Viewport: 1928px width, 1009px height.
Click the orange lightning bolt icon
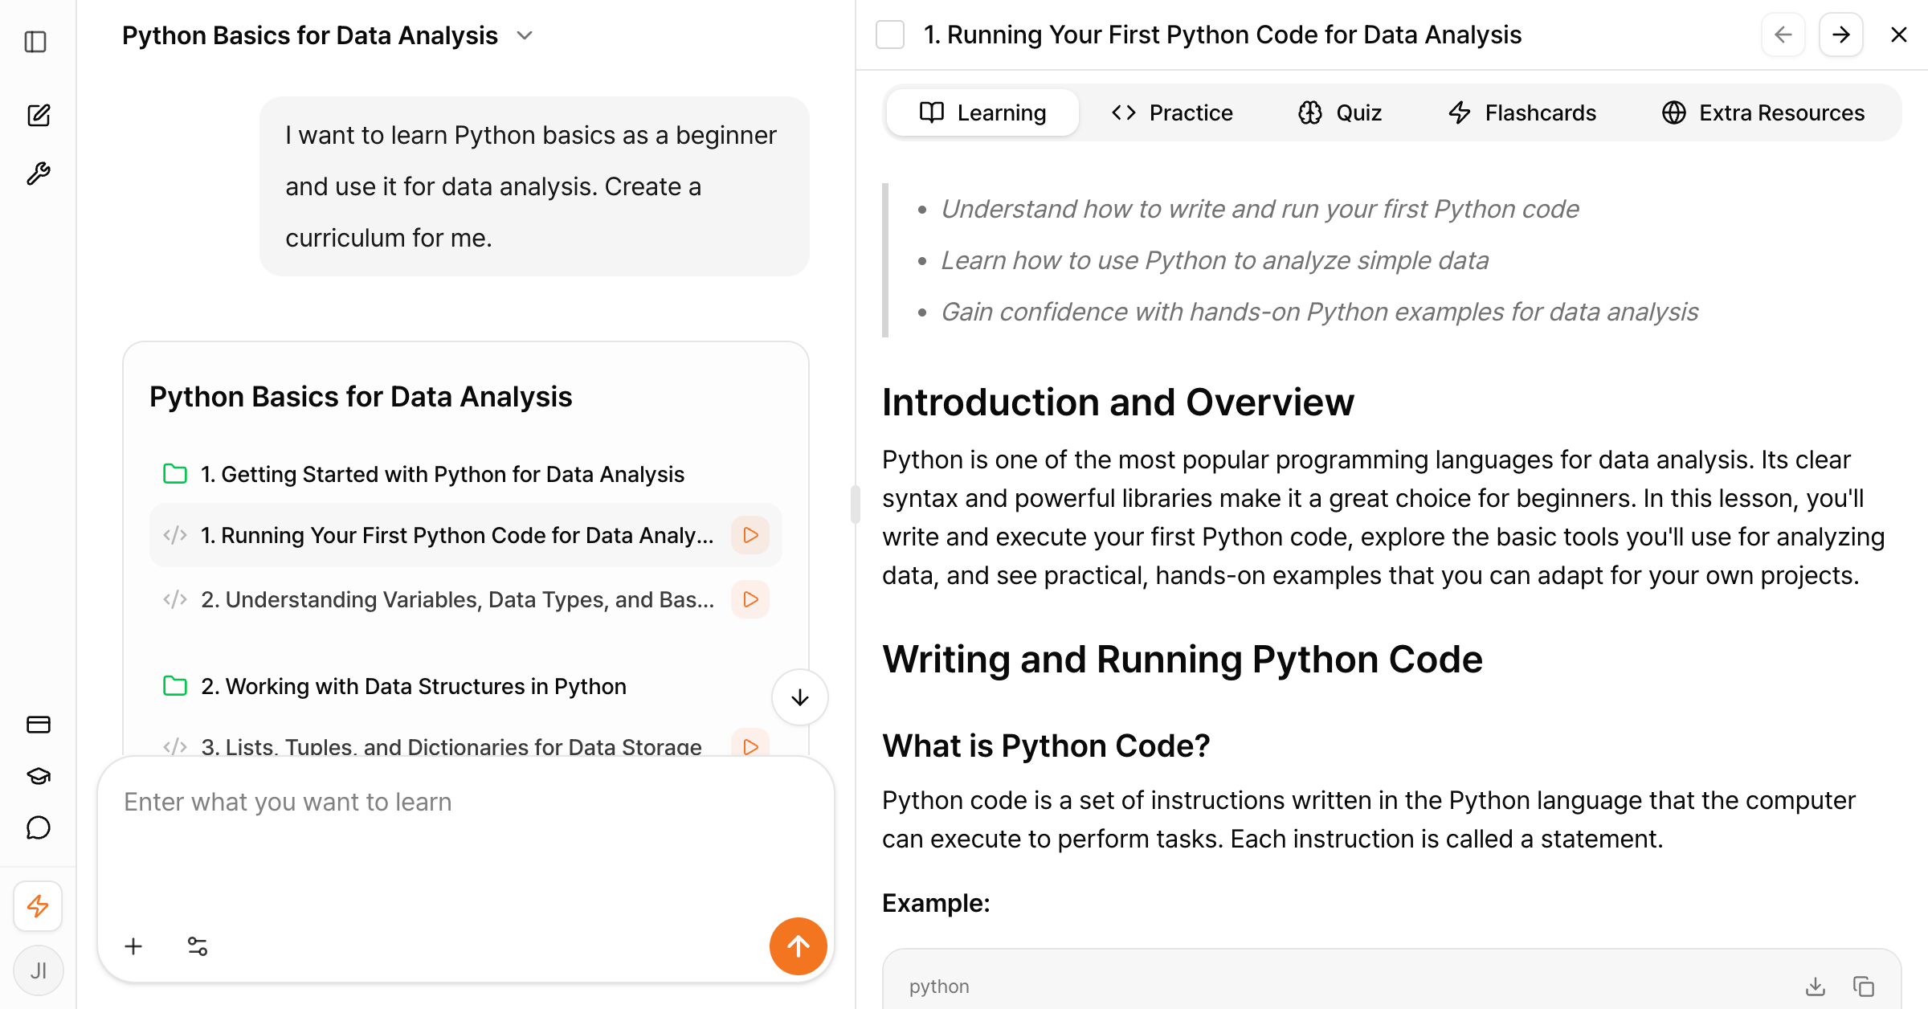[38, 906]
